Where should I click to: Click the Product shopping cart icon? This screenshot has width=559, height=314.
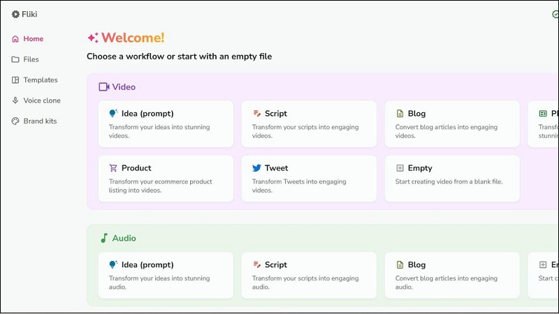[113, 168]
